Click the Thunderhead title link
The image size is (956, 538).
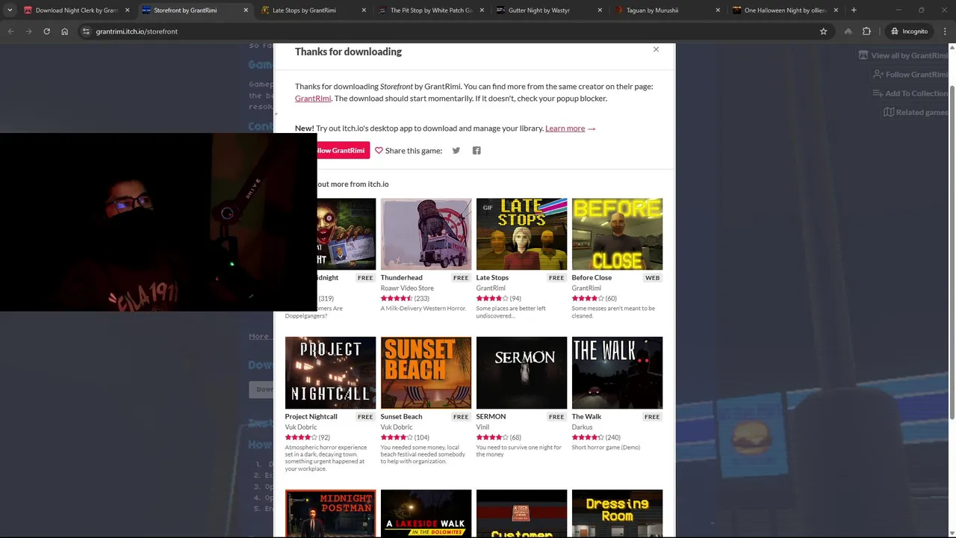pyautogui.click(x=401, y=277)
